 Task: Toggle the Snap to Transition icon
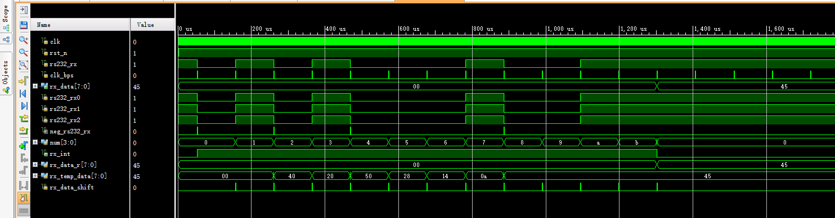(24, 198)
